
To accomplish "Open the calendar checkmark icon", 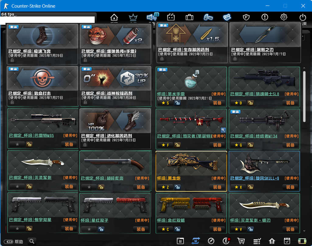I will [x=287, y=241].
